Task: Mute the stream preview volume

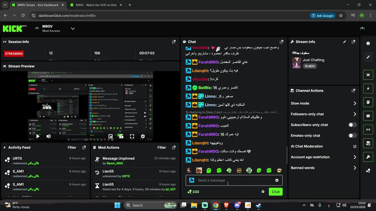Action: (x=48, y=136)
